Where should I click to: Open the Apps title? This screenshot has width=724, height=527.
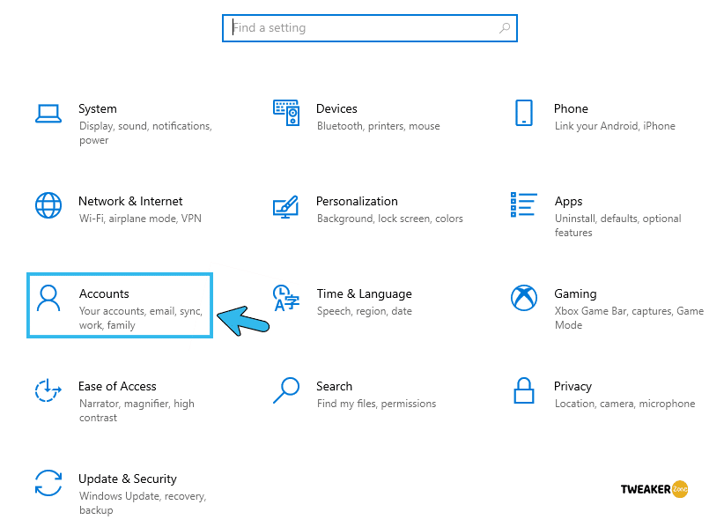(x=568, y=202)
